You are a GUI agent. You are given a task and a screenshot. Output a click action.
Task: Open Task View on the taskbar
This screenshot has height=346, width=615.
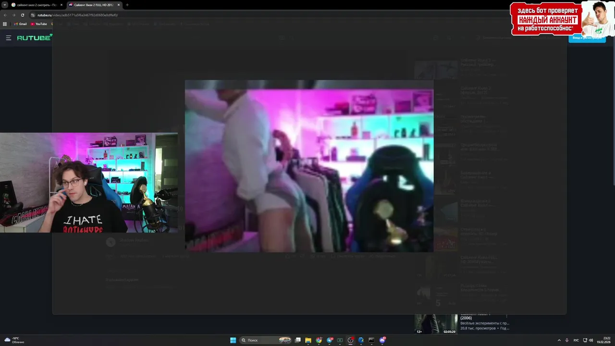click(x=298, y=340)
